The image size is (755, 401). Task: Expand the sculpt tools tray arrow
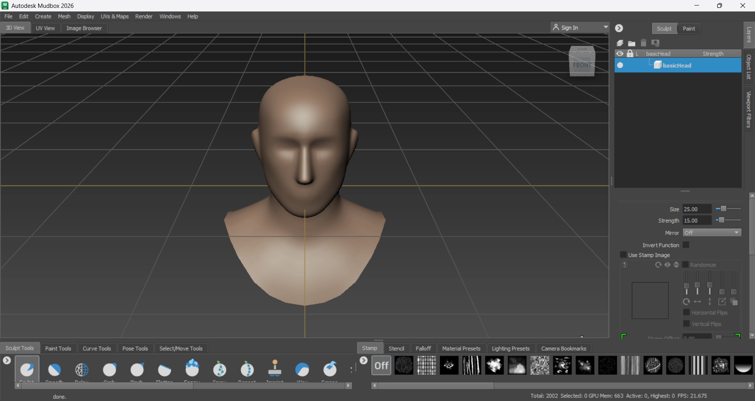click(x=7, y=360)
